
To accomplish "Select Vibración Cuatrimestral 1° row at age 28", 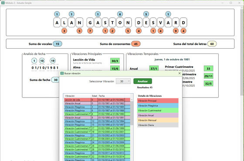I will 97,150.
